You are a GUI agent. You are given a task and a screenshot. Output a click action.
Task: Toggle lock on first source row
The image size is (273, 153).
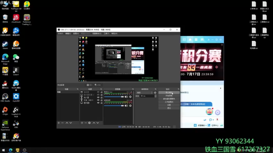[101, 92]
